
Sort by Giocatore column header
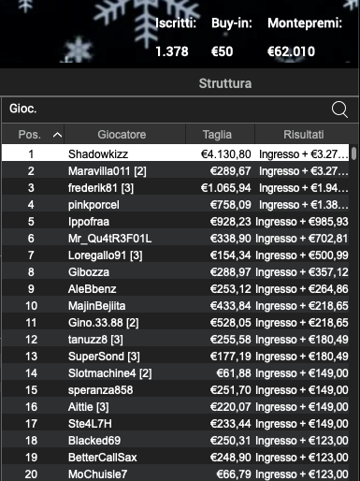(x=122, y=135)
